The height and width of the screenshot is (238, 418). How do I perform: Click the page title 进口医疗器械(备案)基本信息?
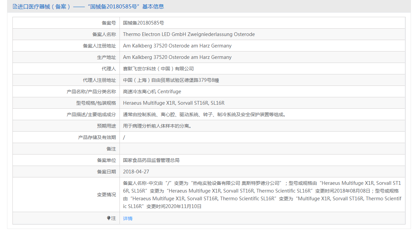tap(91, 6)
